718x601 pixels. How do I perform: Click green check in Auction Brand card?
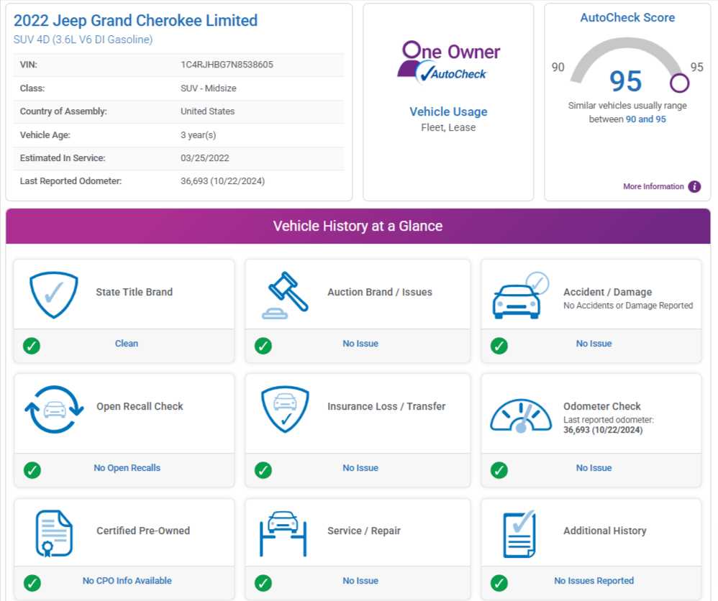click(263, 346)
